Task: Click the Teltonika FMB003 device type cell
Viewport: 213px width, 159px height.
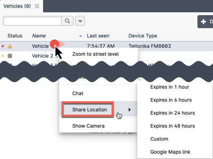Action: (x=150, y=46)
